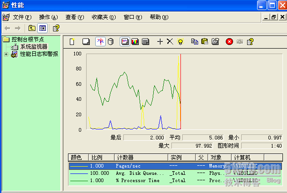287x193 pixels.
Task: Switch to View Report mode
Action: 146,42
